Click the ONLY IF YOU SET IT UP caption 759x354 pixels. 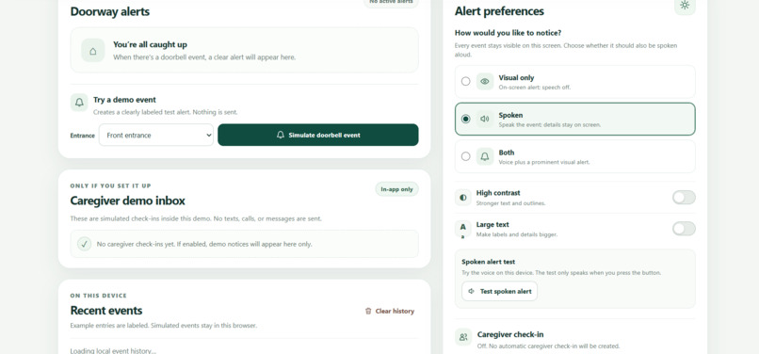click(111, 186)
